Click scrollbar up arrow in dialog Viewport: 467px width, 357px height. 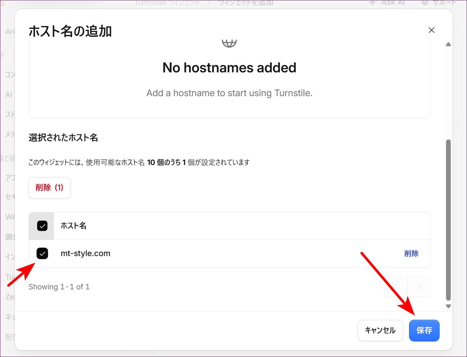pos(448,44)
